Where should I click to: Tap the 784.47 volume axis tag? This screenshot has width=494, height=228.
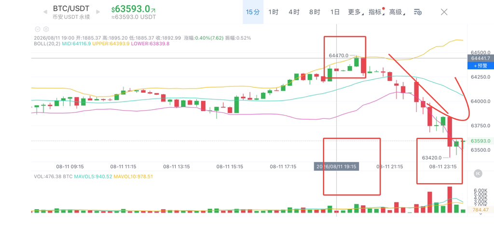tap(481, 210)
